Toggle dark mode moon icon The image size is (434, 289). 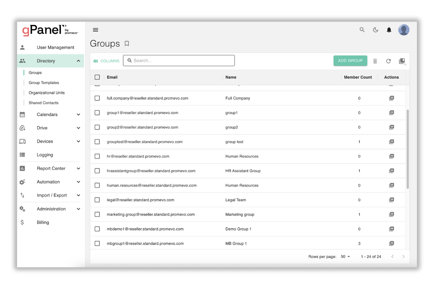(376, 30)
